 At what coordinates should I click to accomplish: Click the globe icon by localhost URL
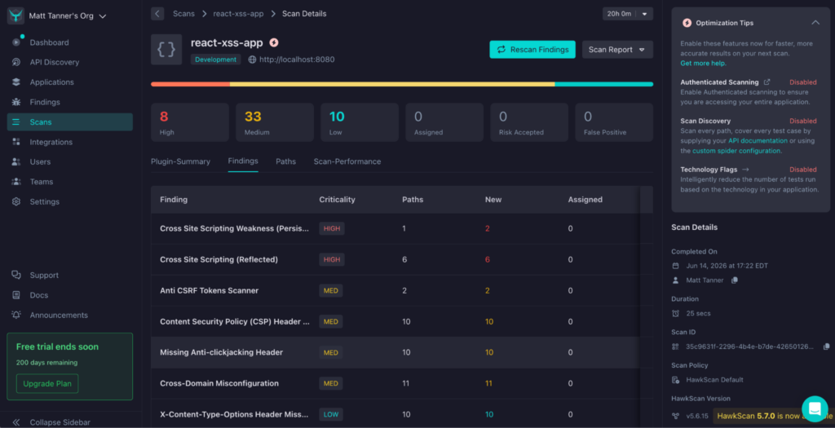[253, 60]
